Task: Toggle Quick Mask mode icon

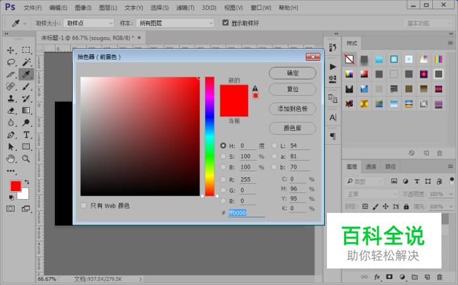Action: point(11,209)
